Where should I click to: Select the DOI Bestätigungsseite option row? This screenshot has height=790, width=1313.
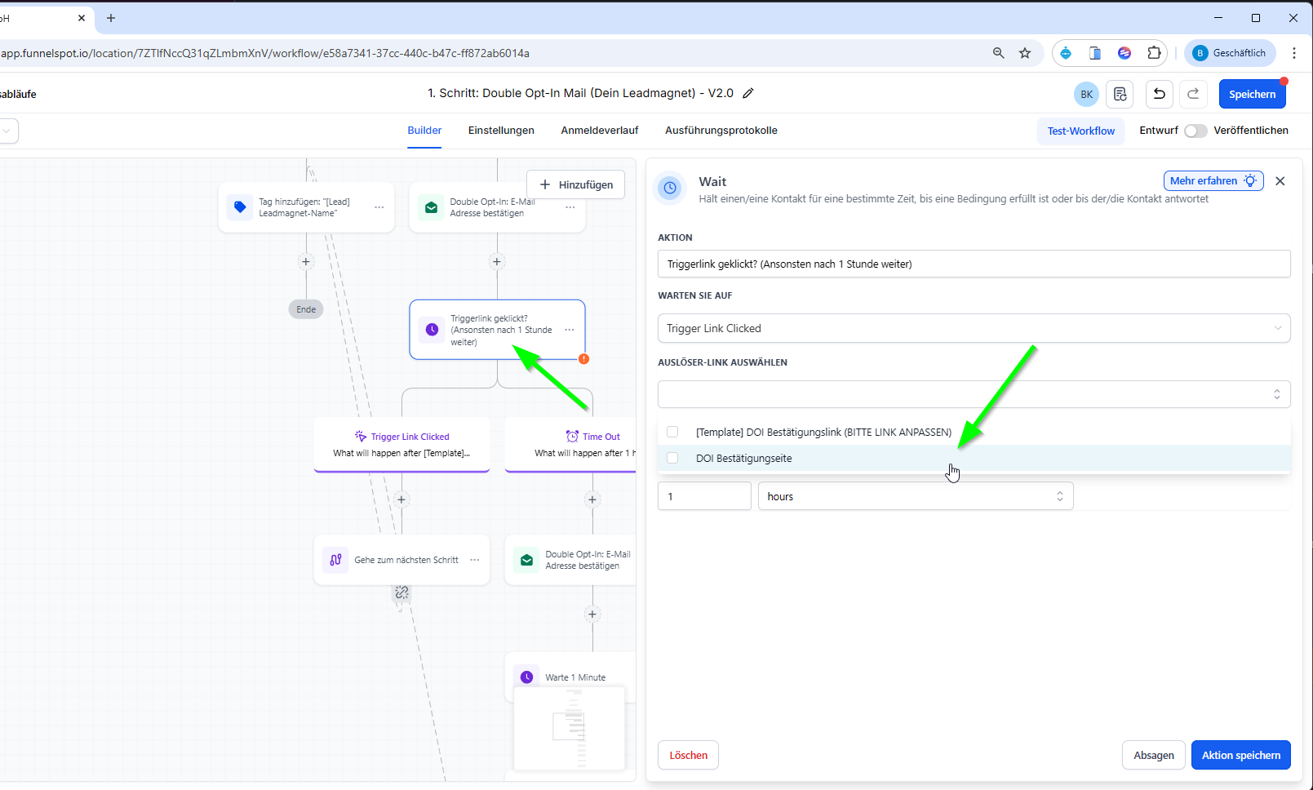(974, 458)
